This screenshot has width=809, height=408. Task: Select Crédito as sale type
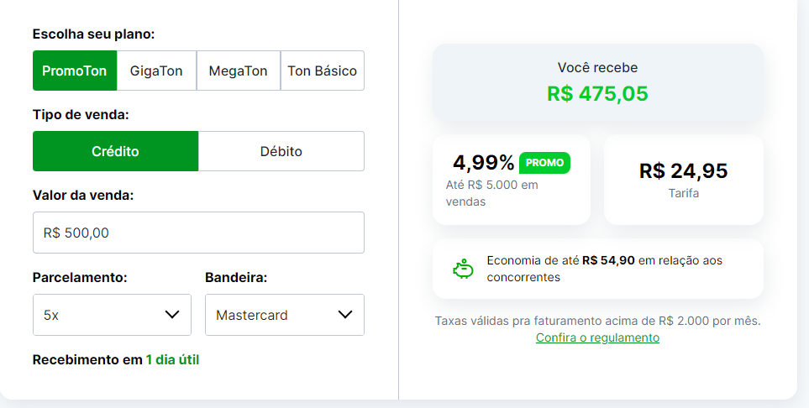click(116, 151)
